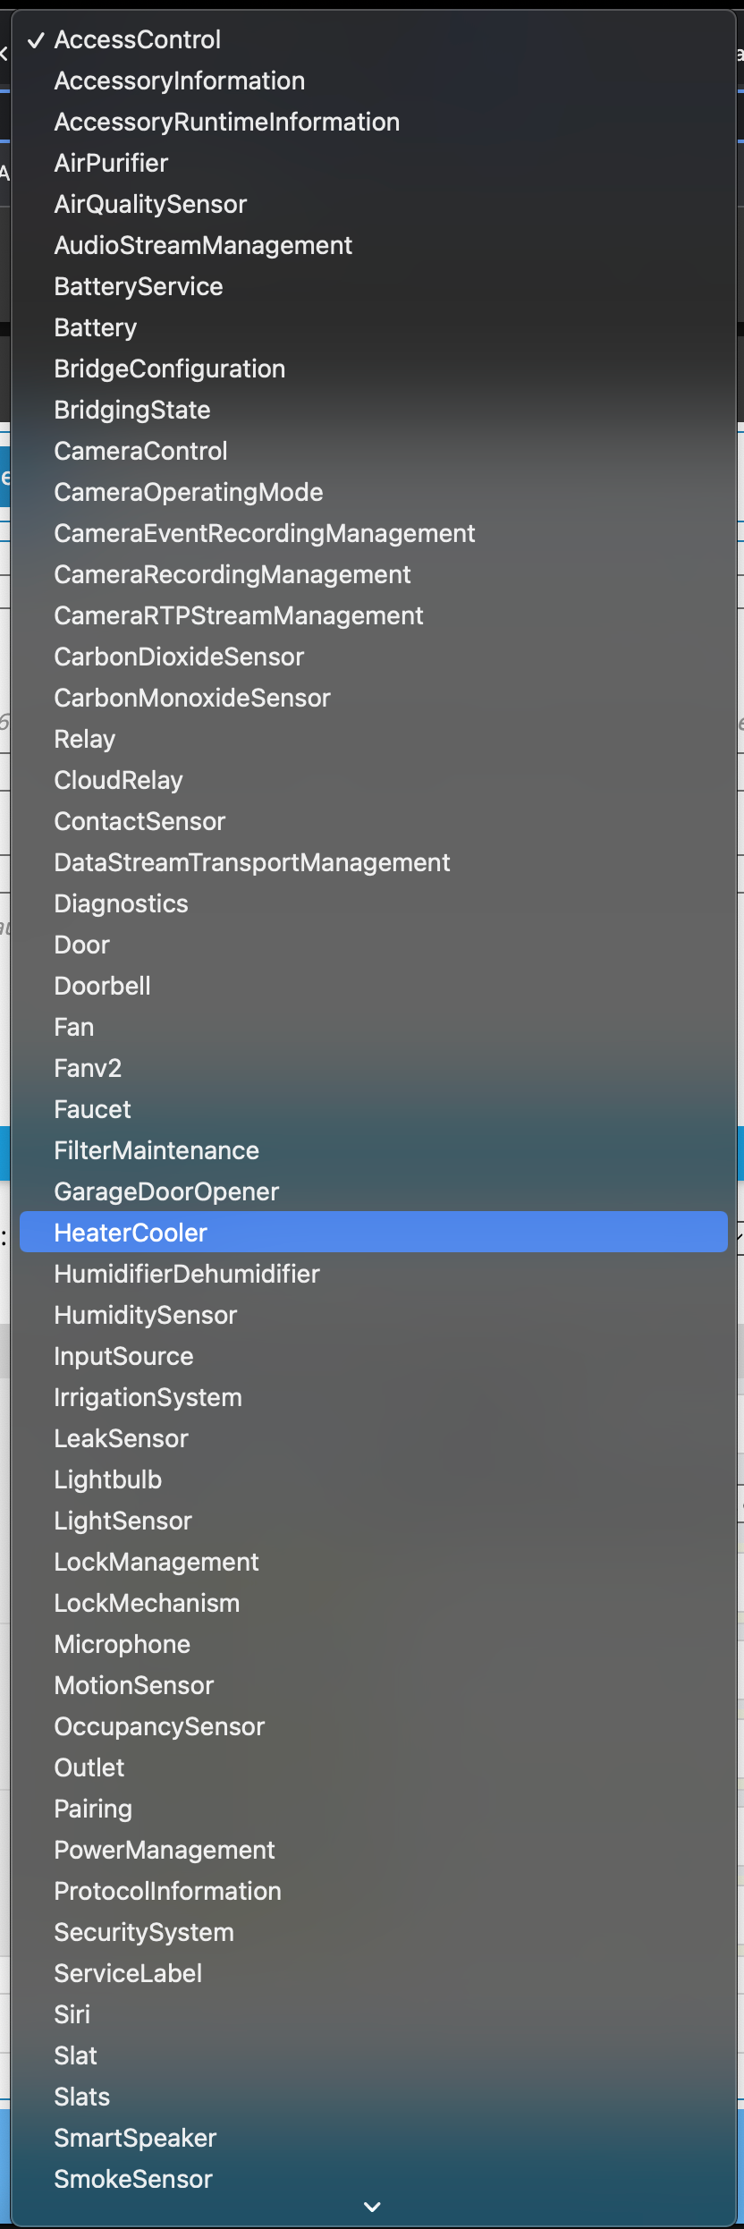The width and height of the screenshot is (744, 2229).
Task: Choose ContactSensor option
Action: click(x=139, y=821)
